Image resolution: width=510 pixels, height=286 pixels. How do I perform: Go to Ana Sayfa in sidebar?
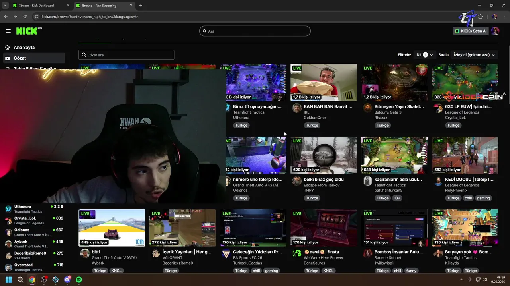(33, 47)
